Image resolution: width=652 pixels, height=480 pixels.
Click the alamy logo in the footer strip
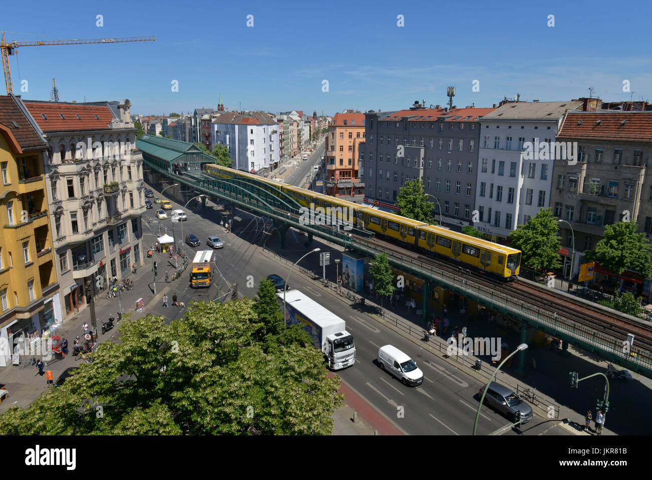(50, 457)
